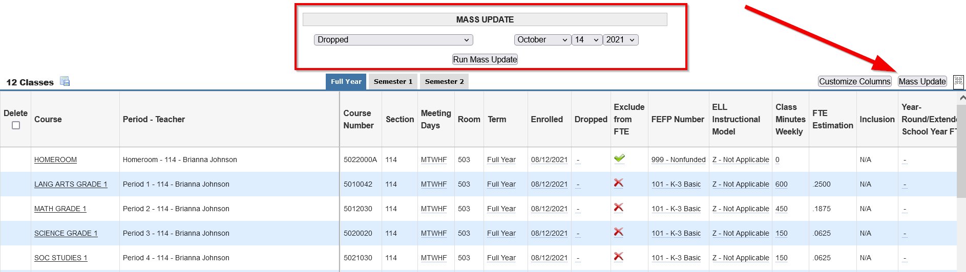Viewport: 966px width, 272px height.
Task: Toggle red X for MATH GRADE 1
Action: [619, 208]
